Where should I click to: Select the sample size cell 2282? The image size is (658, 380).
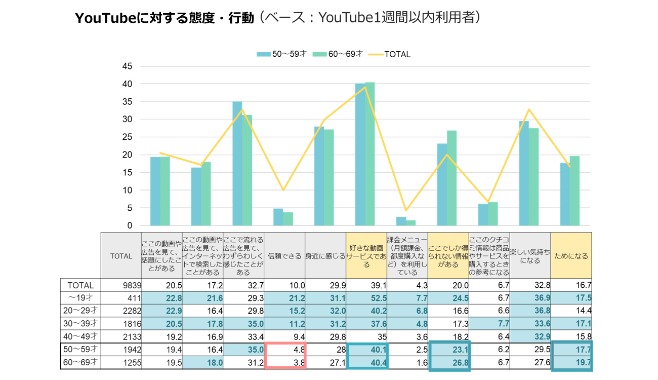(x=121, y=311)
